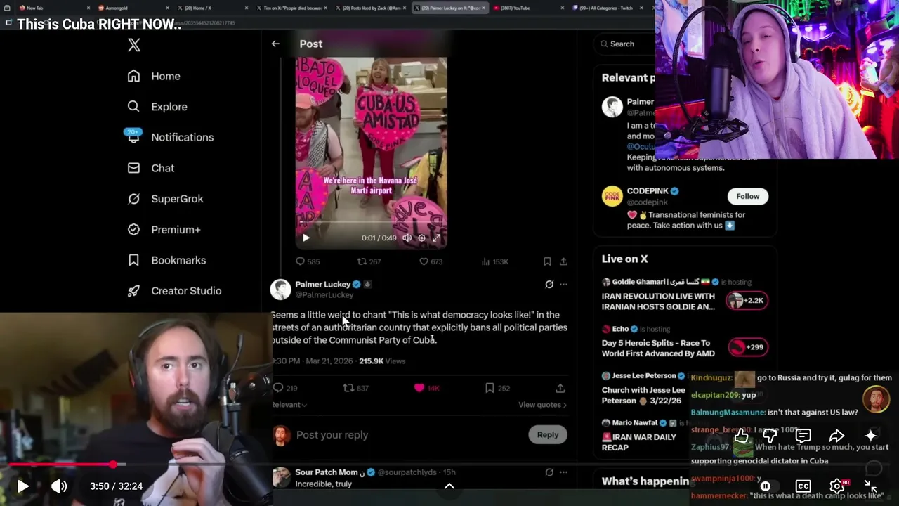Screen dimensions: 899x506
Task: Click reply count 585 on quoted post
Action: coord(308,261)
